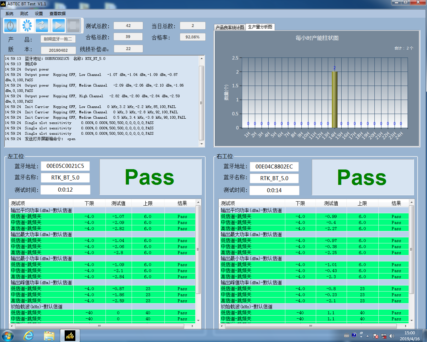
Task: Click left table vertical scrollbar up arrow
Action: coord(198,203)
